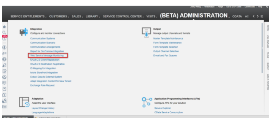Click the APIs connected nodes icon

[x=147, y=102]
